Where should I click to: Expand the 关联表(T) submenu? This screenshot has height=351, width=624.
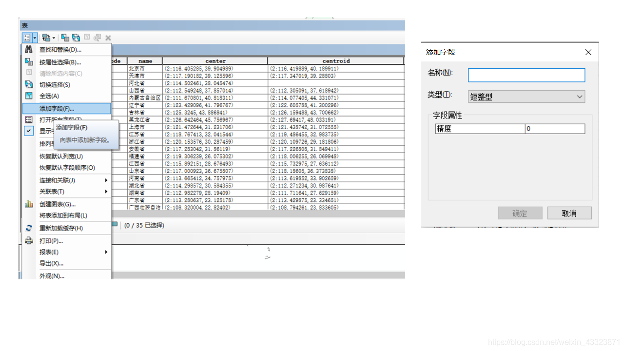67,191
